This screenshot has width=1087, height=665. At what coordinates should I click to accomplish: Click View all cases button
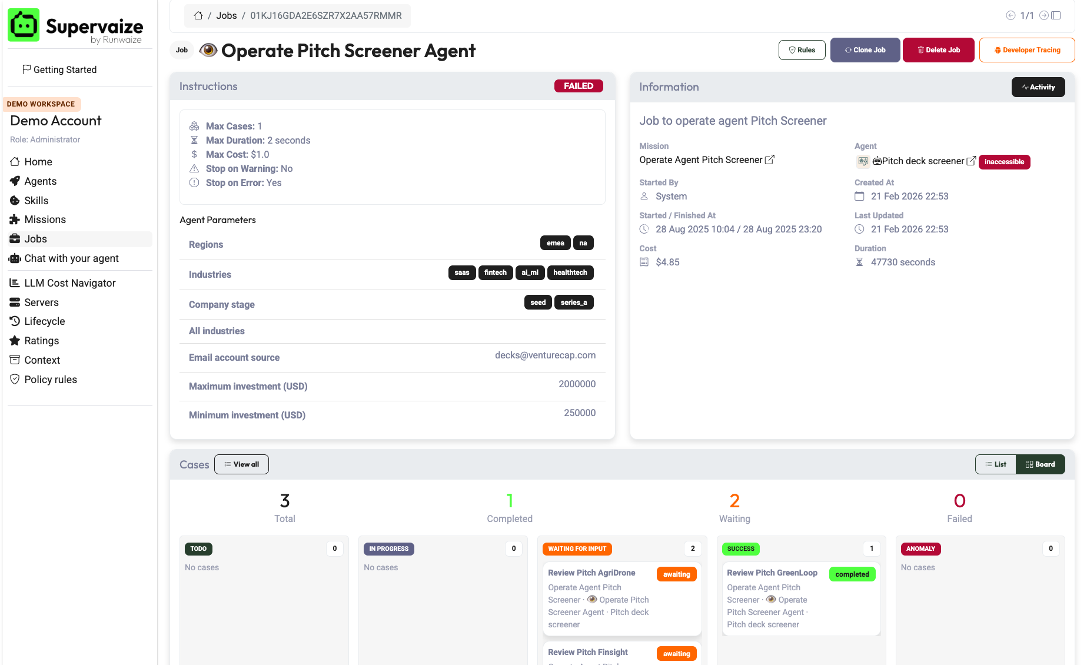tap(241, 464)
